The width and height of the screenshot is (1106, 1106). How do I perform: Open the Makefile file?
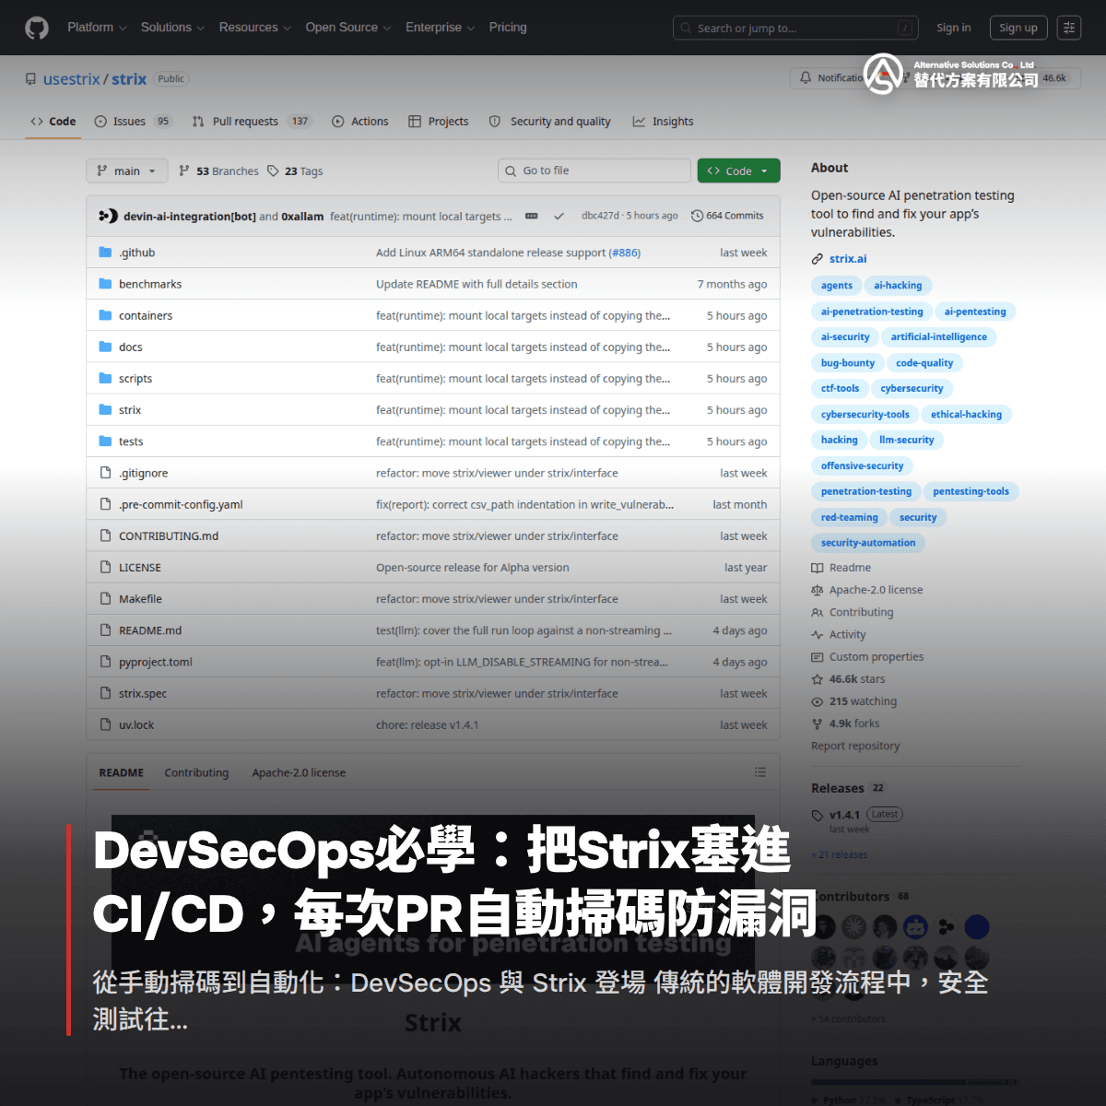(140, 599)
